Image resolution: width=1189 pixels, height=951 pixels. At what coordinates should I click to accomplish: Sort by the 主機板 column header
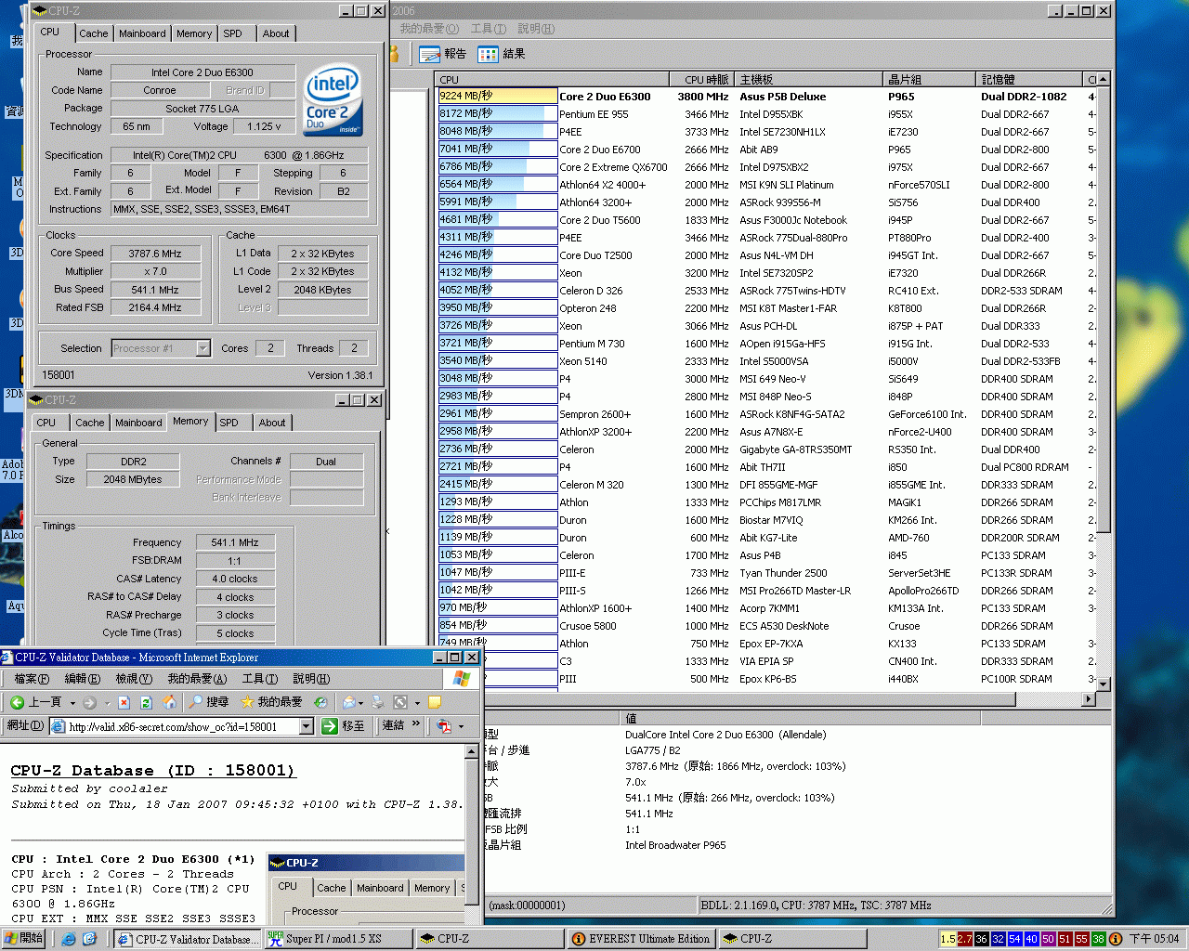pyautogui.click(x=809, y=80)
